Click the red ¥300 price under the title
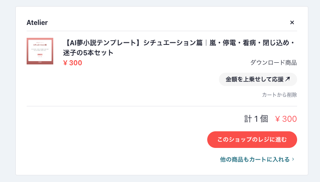This screenshot has width=320, height=182. point(73,63)
